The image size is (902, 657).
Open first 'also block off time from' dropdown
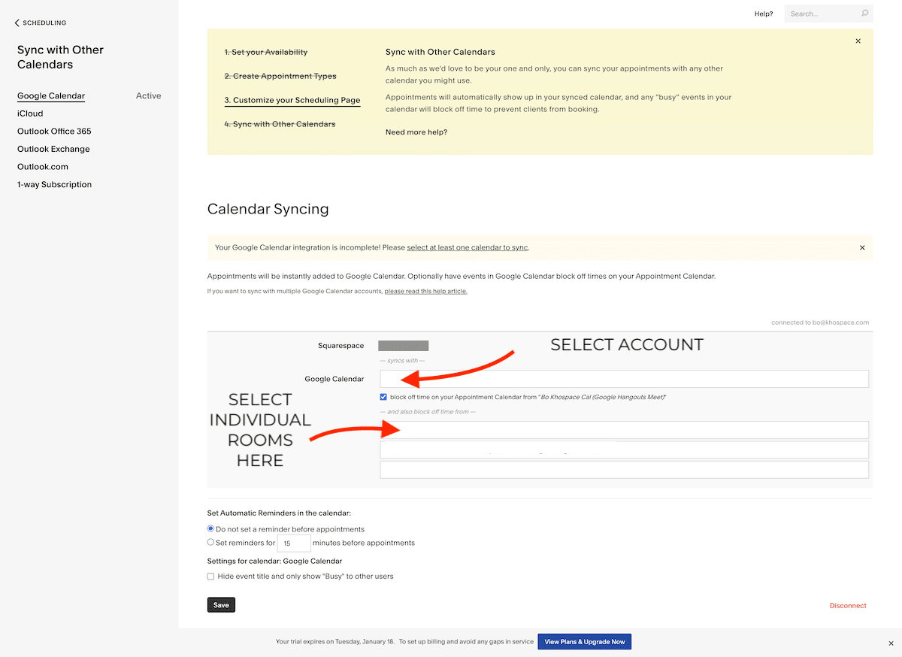[x=624, y=430]
